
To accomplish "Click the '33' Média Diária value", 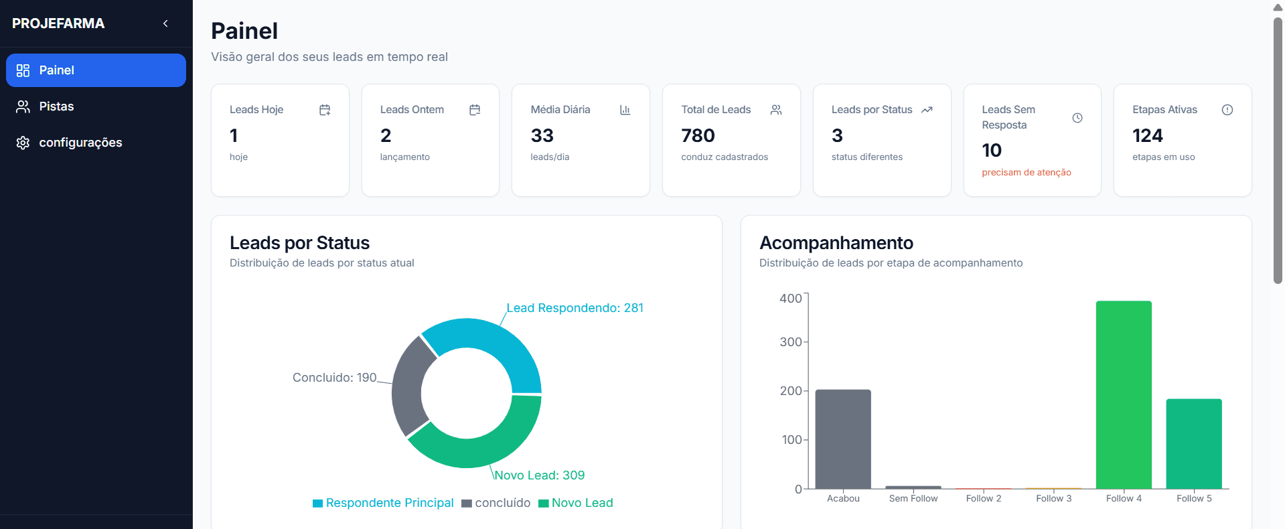I will click(542, 136).
